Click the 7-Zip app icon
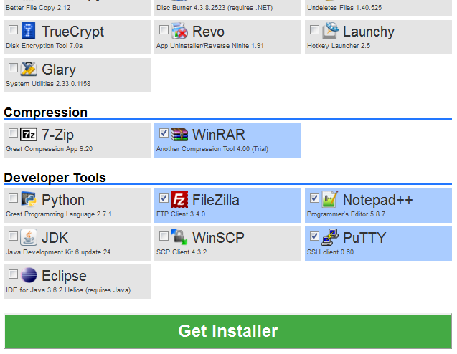Viewport: 457px width, 354px height. [29, 135]
